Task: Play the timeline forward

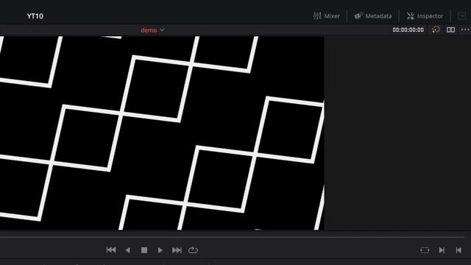Action: (x=160, y=250)
